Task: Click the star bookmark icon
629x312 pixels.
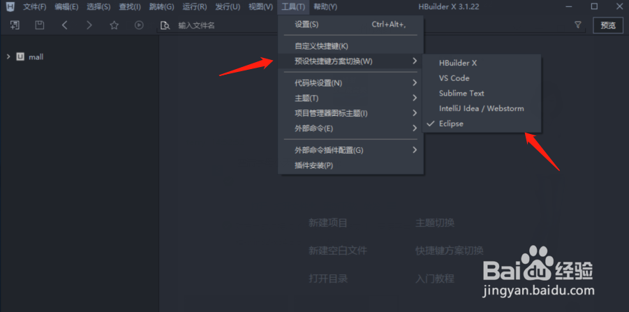Action: tap(114, 25)
